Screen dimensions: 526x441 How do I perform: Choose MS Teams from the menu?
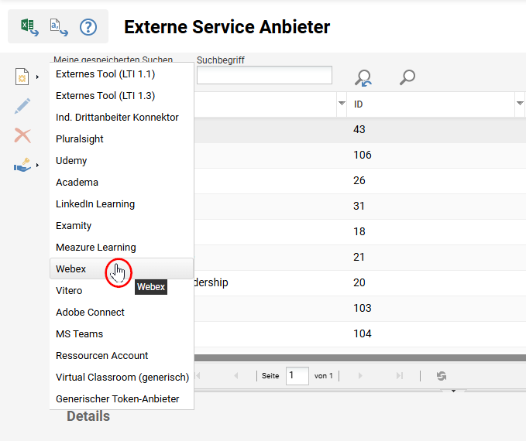[x=122, y=333]
